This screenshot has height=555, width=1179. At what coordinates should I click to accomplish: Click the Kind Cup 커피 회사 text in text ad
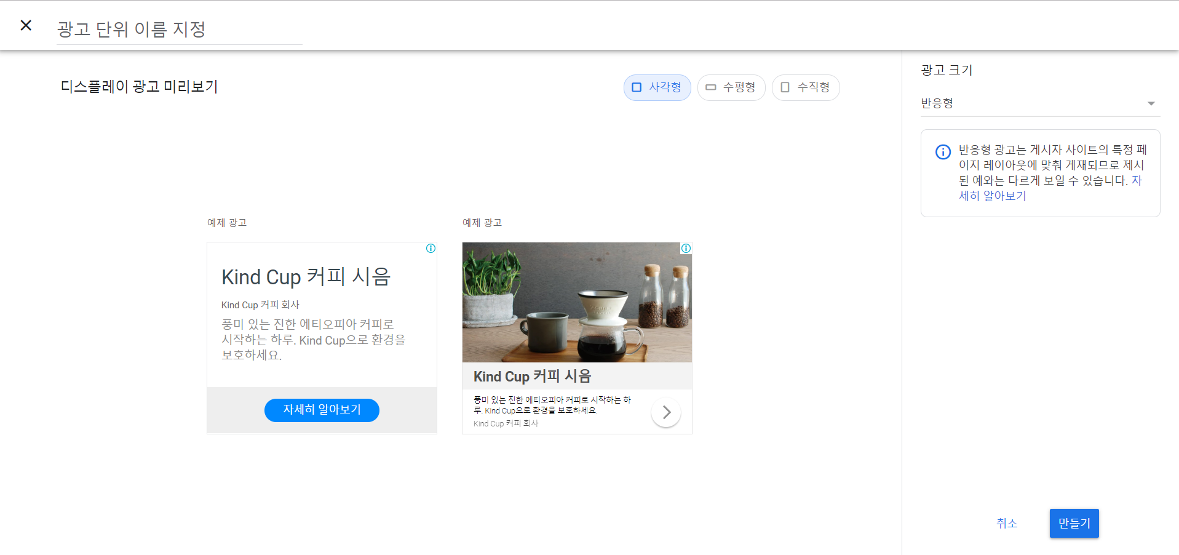(x=260, y=305)
